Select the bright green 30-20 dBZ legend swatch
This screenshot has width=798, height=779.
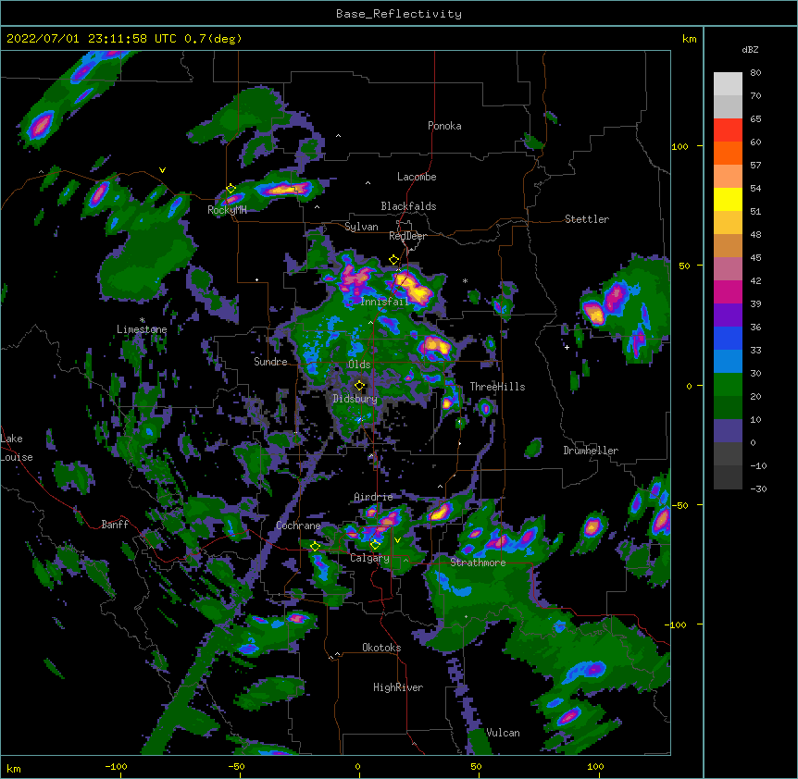[x=728, y=385]
